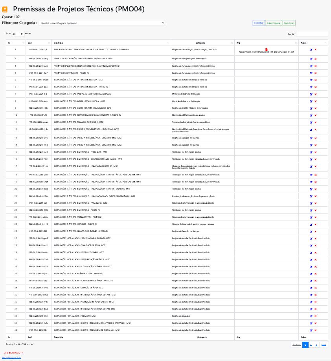
Task: Go to the Next page of results
Action: click(x=324, y=345)
